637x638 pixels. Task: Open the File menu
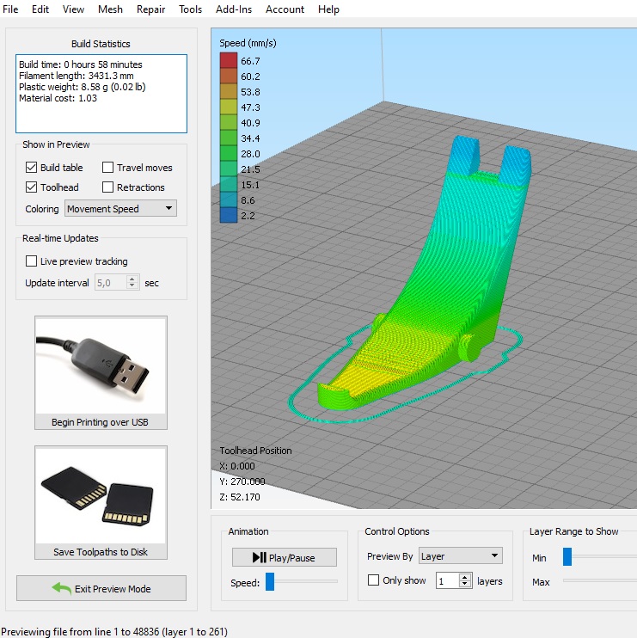(10, 9)
